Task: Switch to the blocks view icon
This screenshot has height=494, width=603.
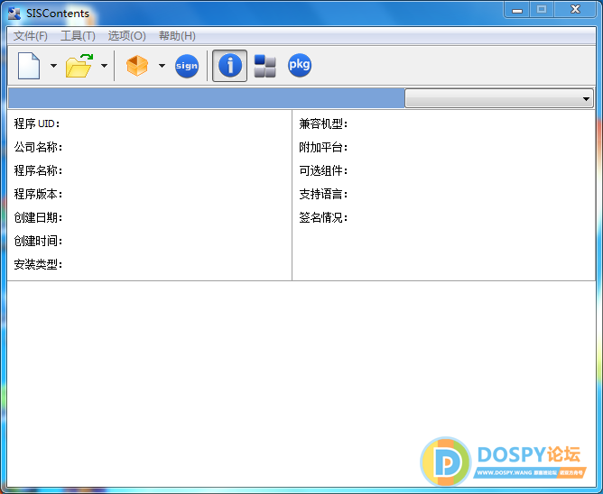Action: click(x=265, y=66)
